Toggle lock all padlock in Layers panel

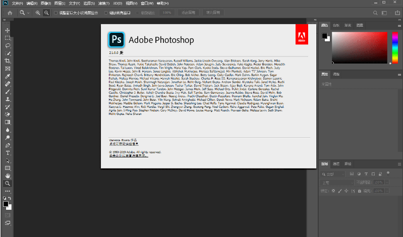[x=360, y=191]
